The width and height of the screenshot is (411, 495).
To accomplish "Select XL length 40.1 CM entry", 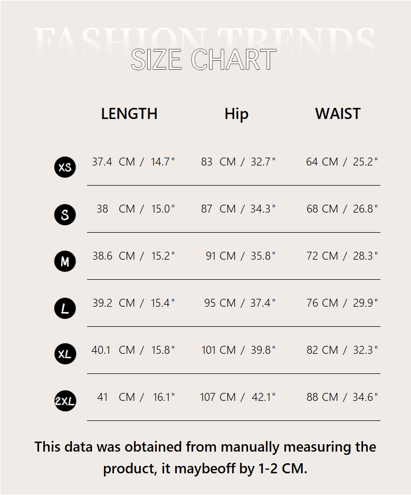I will 113,350.
